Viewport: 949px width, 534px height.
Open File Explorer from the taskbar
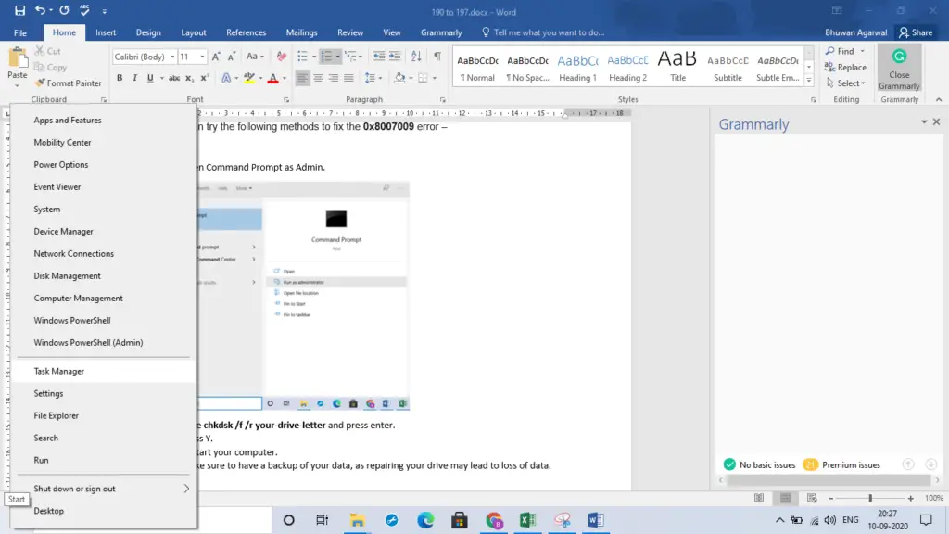[x=357, y=520]
